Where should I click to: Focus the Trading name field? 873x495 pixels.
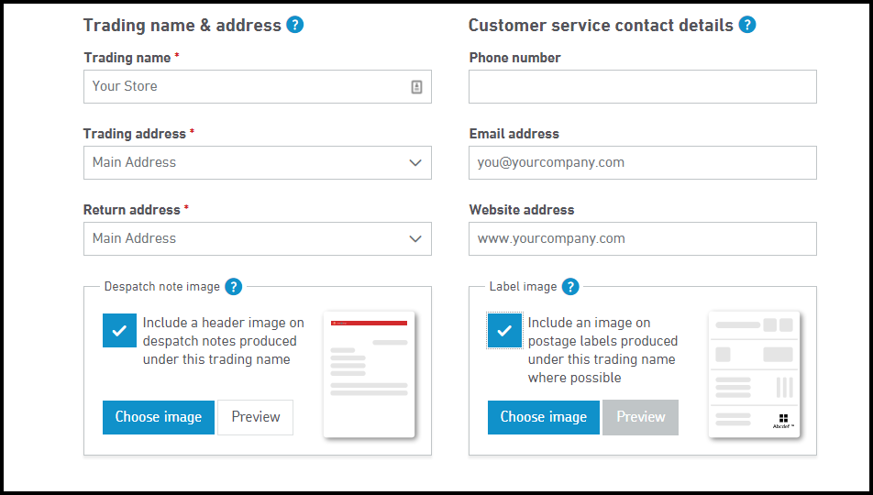257,86
